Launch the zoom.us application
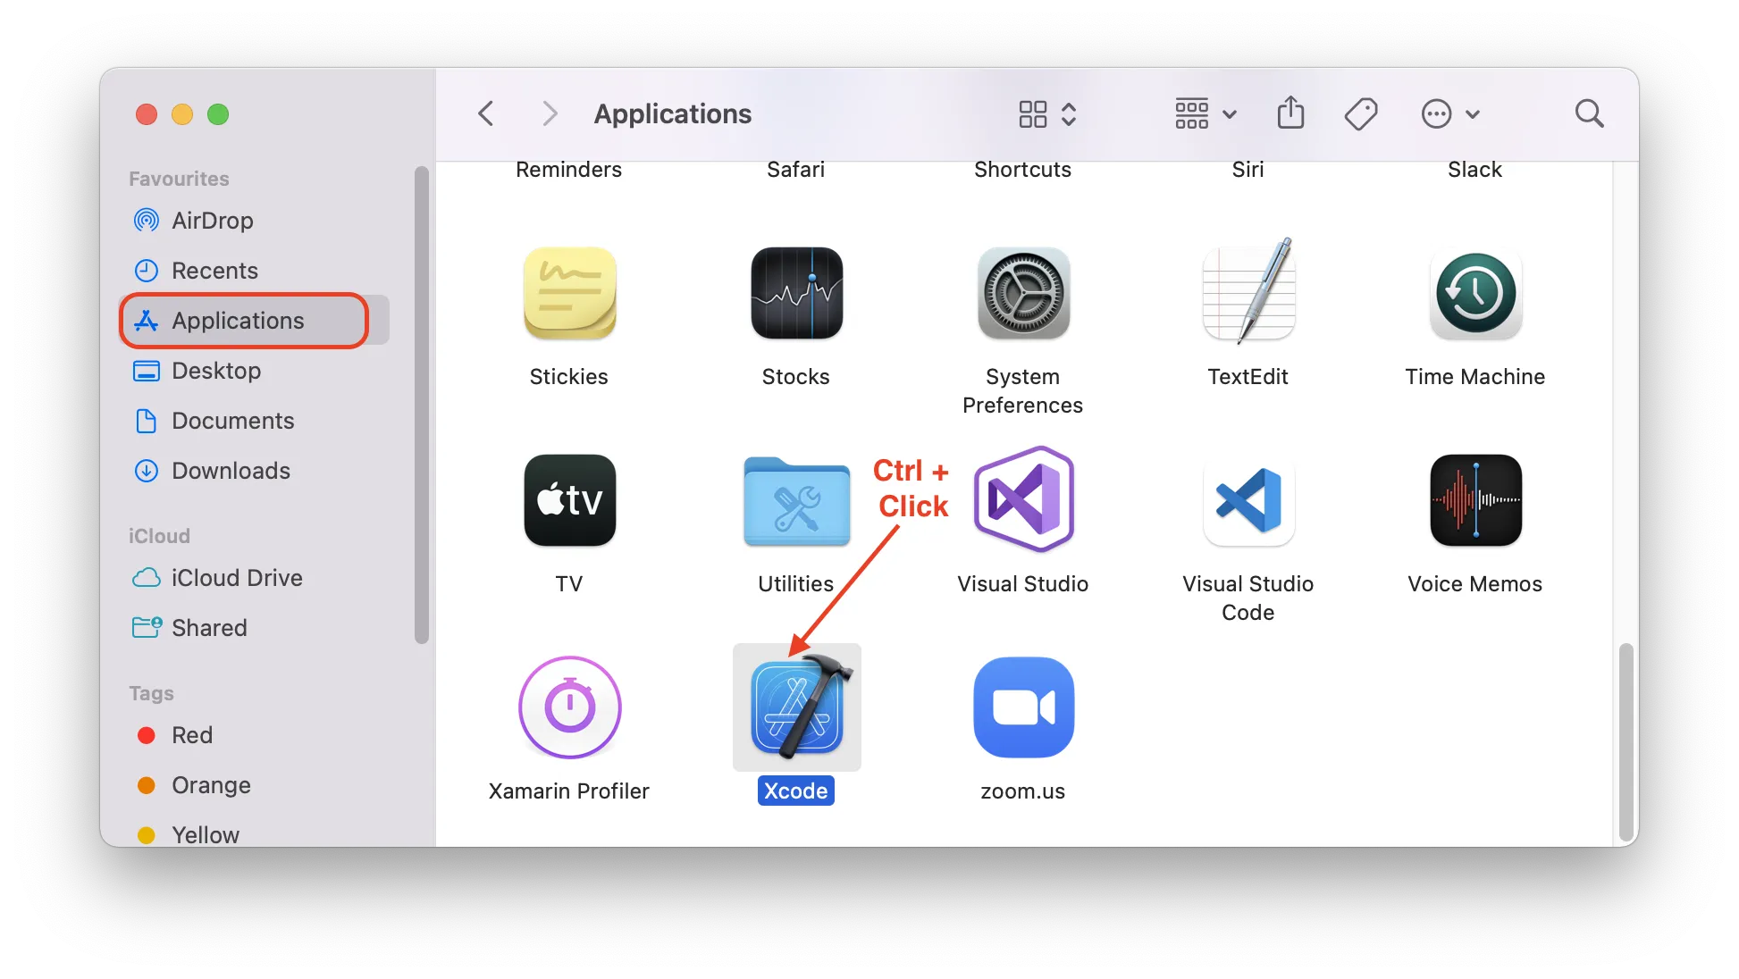This screenshot has height=979, width=1739. (x=1022, y=707)
